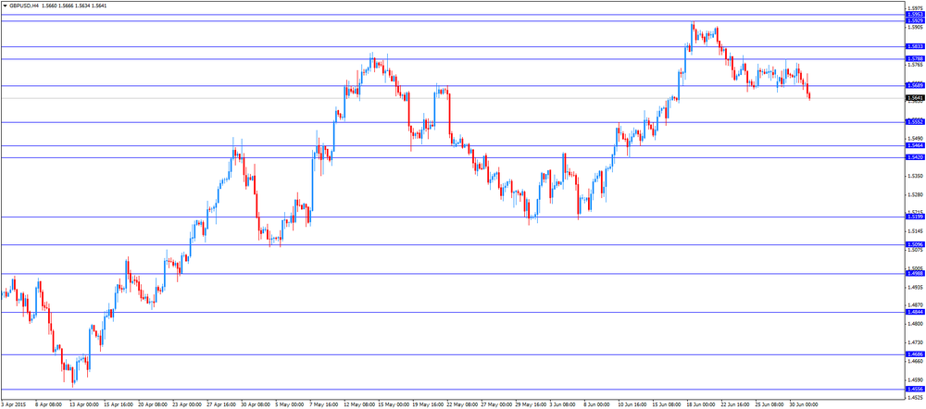Click the 1.4730 price scale value
The image size is (926, 409).
pyautogui.click(x=916, y=342)
